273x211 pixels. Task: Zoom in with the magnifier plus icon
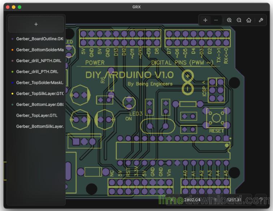click(x=229, y=20)
